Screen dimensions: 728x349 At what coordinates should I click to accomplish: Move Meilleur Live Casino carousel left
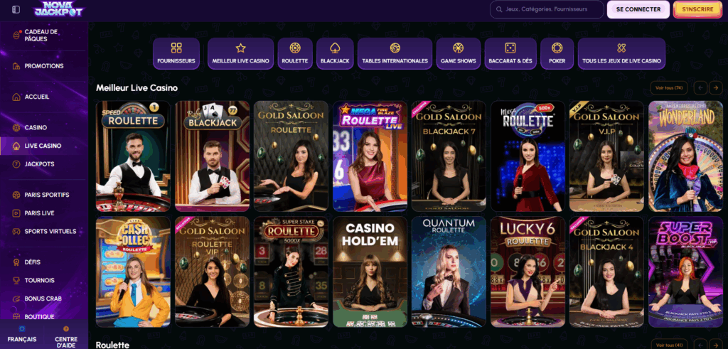pyautogui.click(x=700, y=87)
